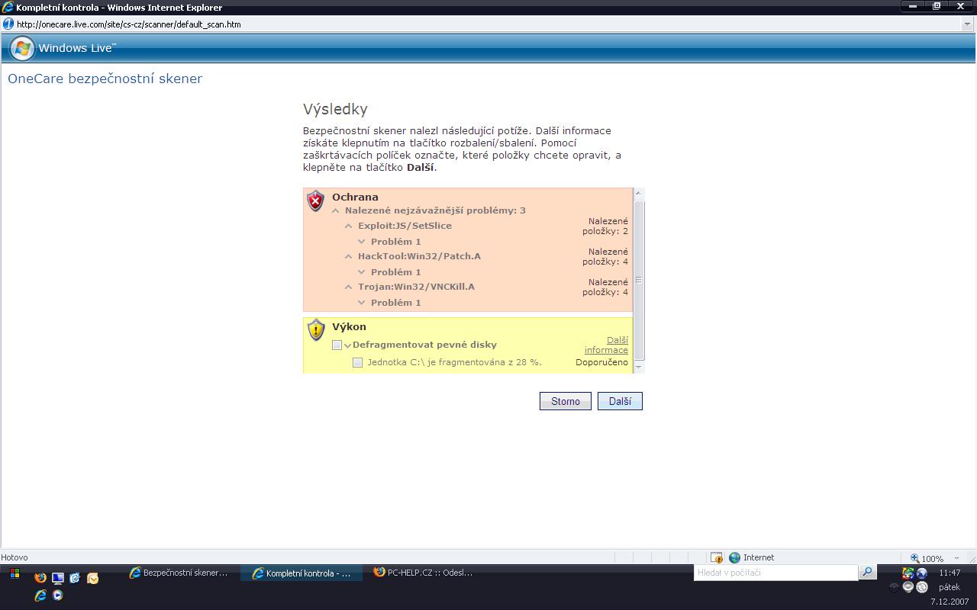977x610 pixels.
Task: Open the orange mail icon in quick launch
Action: 92,578
